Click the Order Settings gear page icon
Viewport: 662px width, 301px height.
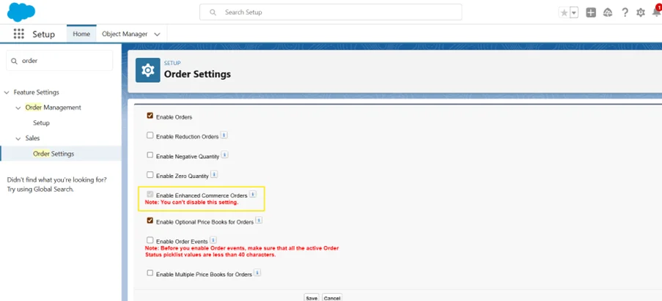coord(148,70)
